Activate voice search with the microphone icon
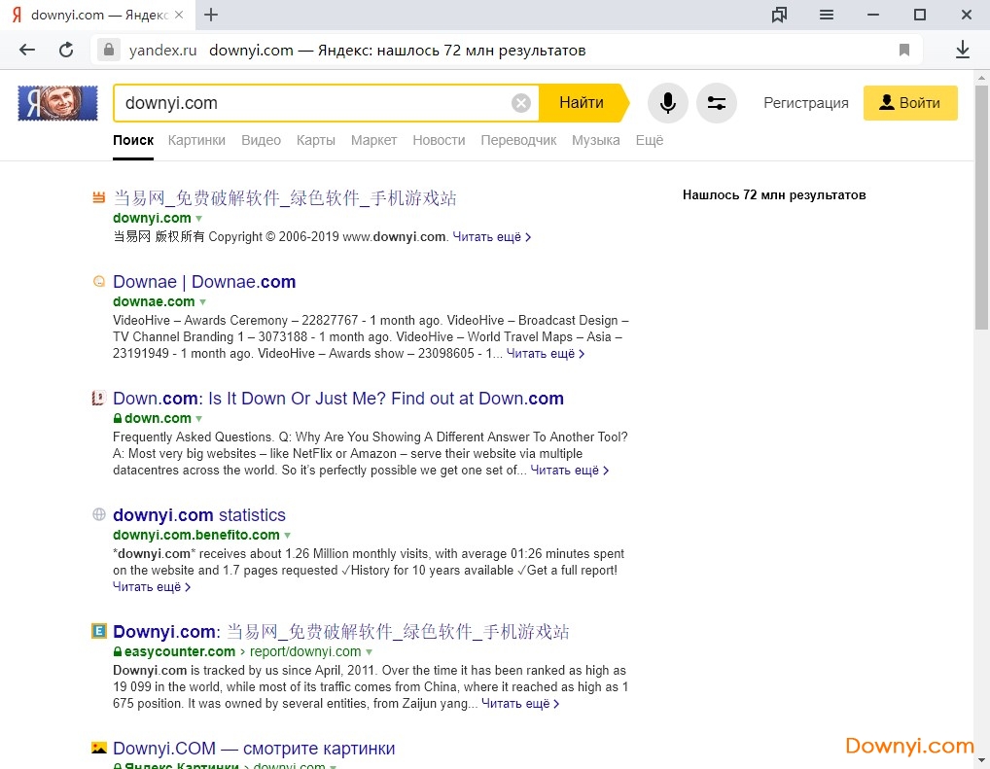990x769 pixels. 667,103
